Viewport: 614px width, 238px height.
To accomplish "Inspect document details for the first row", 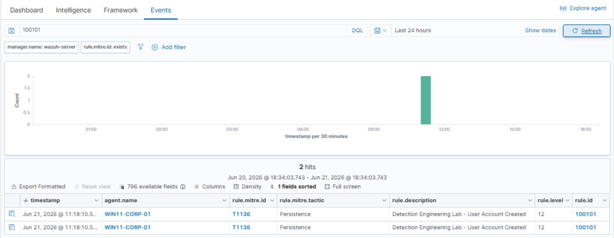I will (x=12, y=214).
